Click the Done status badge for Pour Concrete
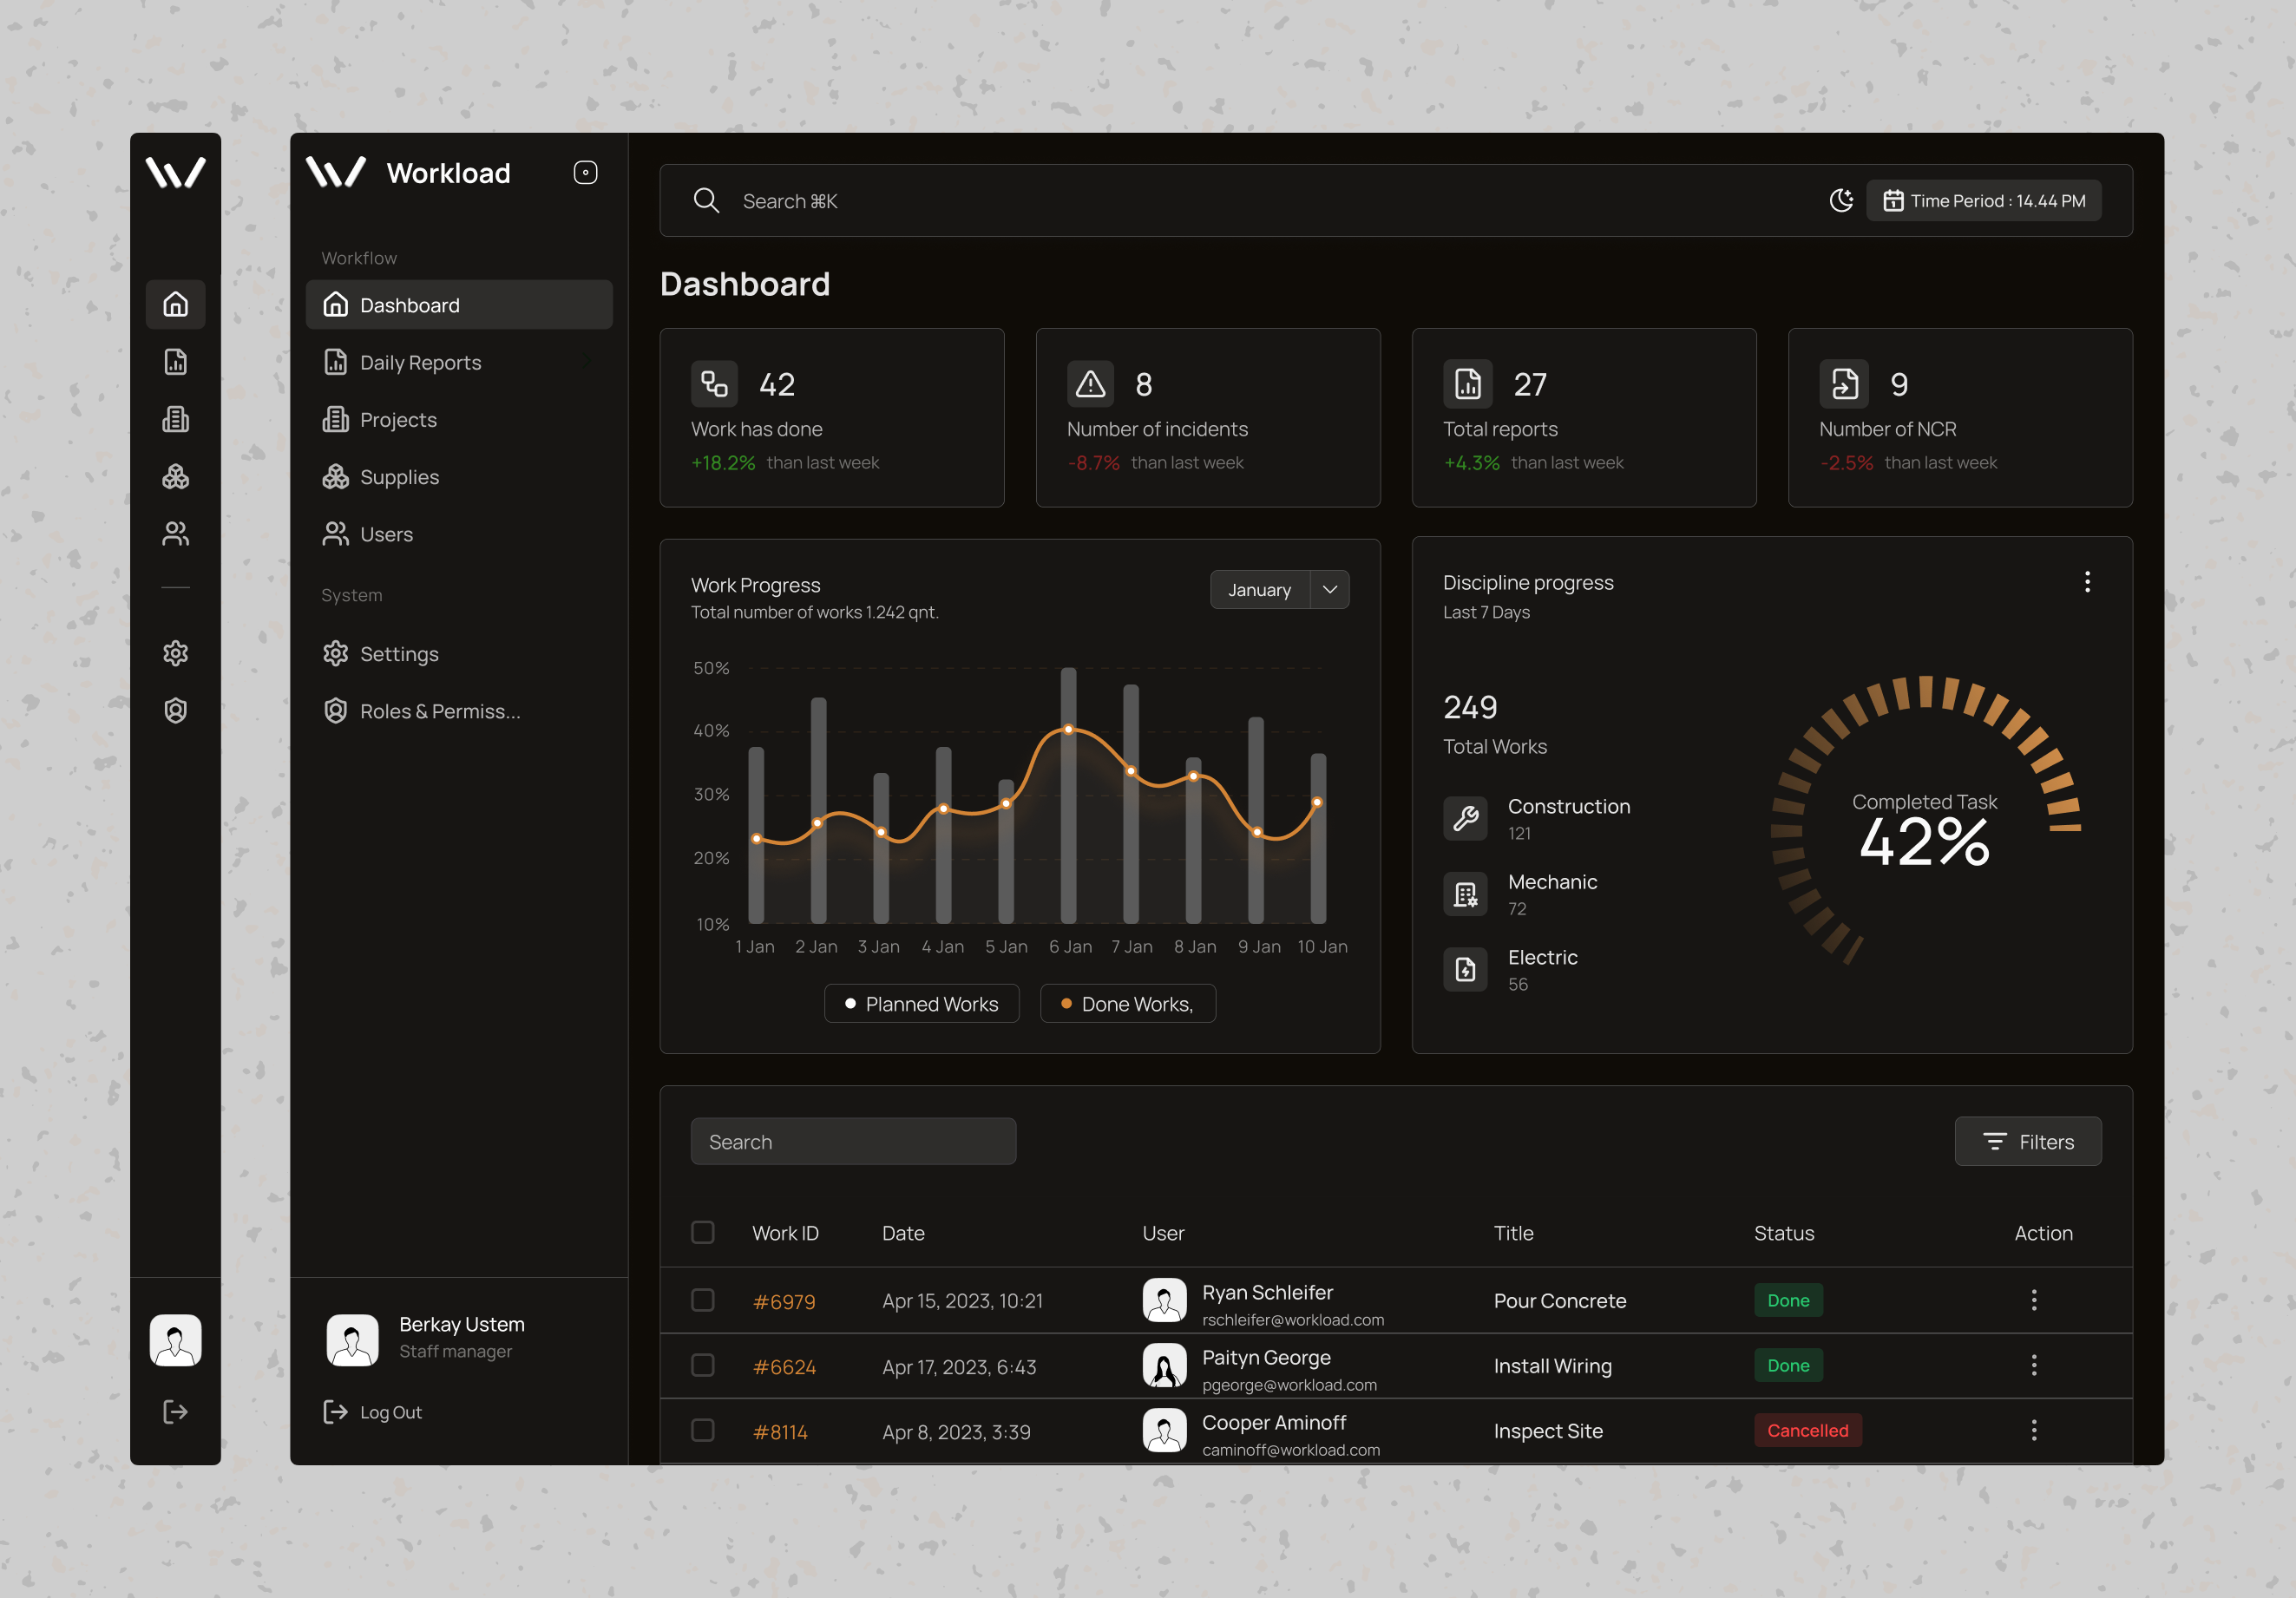2296x1598 pixels. click(x=1788, y=1300)
